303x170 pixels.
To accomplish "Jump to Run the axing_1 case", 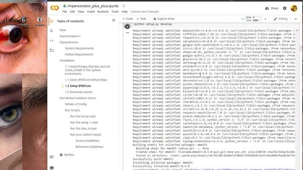I will point(84,123).
